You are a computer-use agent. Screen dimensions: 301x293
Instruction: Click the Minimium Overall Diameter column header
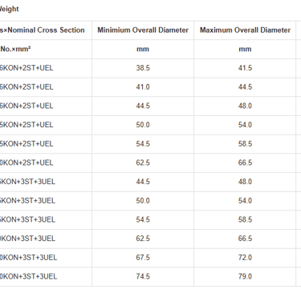(143, 30)
